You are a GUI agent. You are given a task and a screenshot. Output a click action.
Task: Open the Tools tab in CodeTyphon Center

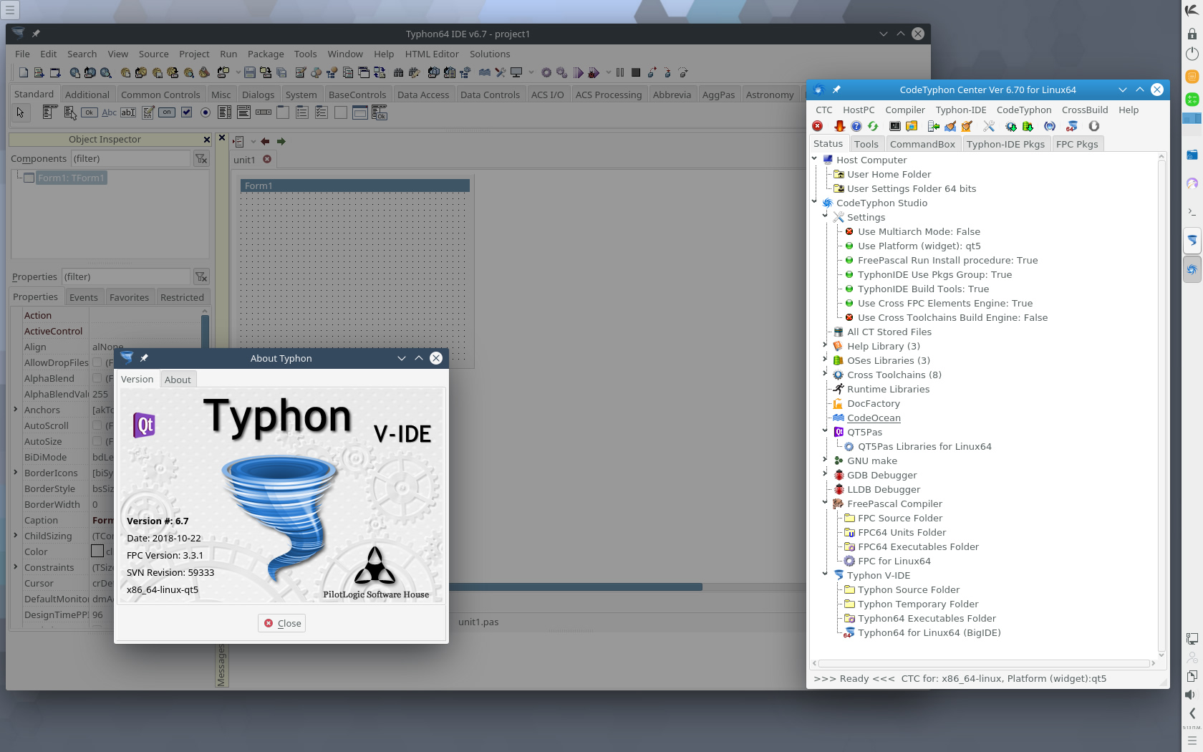click(x=866, y=144)
